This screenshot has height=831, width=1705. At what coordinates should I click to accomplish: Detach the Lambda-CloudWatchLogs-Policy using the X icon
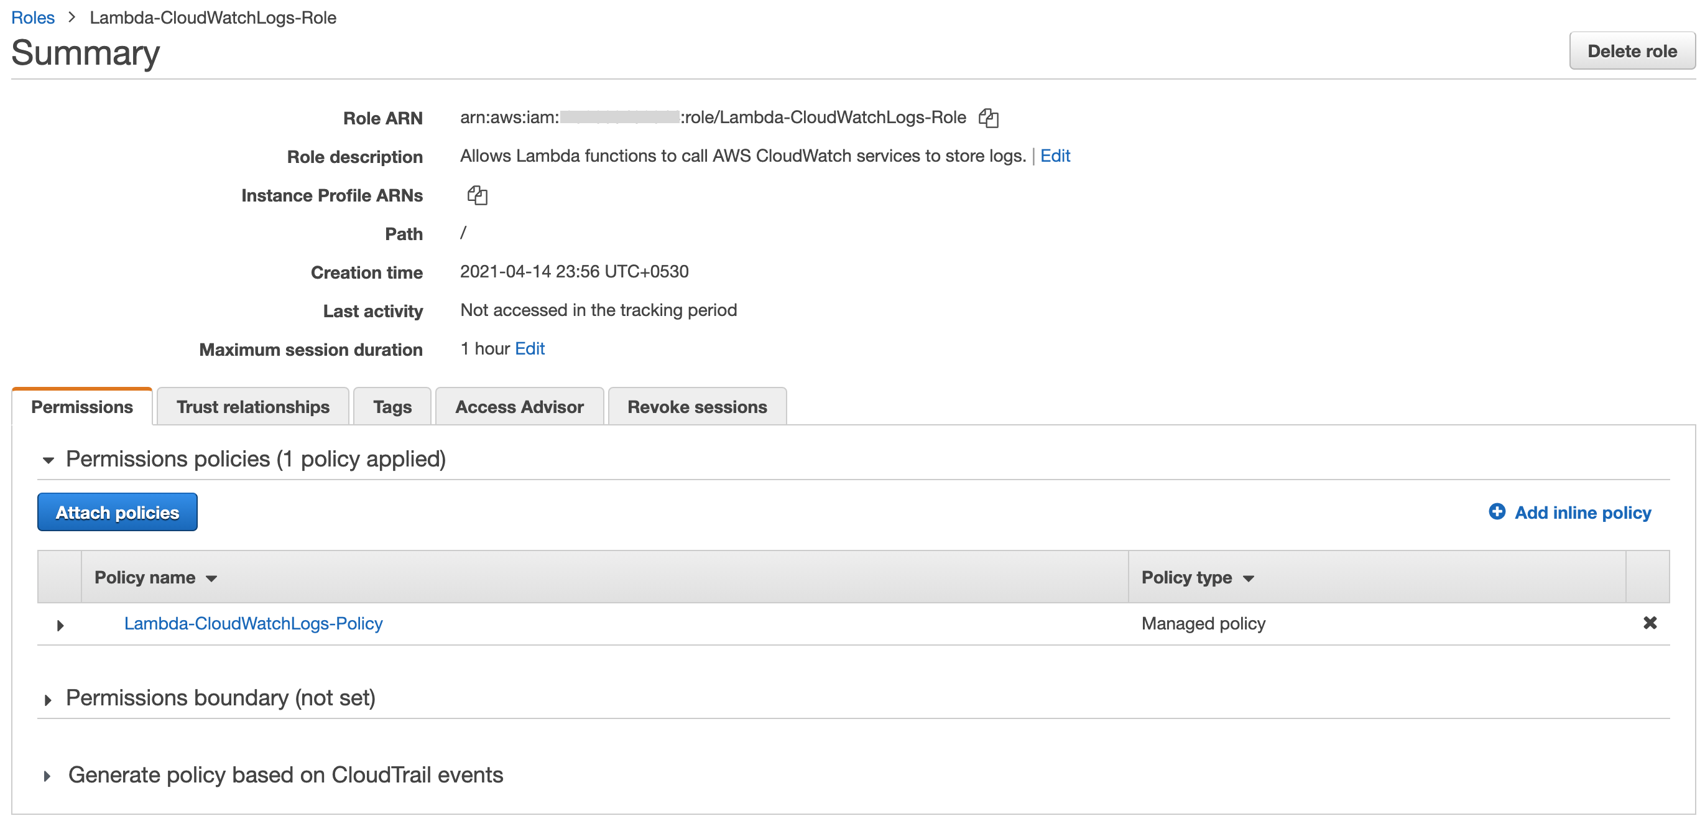pyautogui.click(x=1650, y=623)
